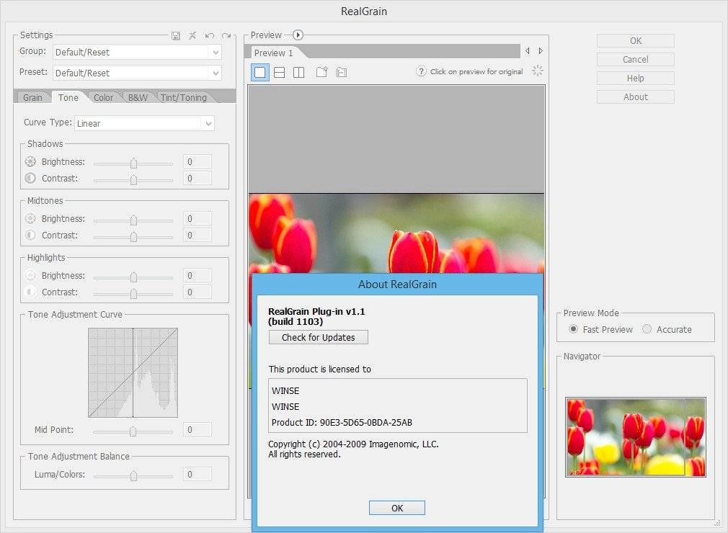This screenshot has height=533, width=728.
Task: Click the Mid Point slider handle
Action: [133, 431]
